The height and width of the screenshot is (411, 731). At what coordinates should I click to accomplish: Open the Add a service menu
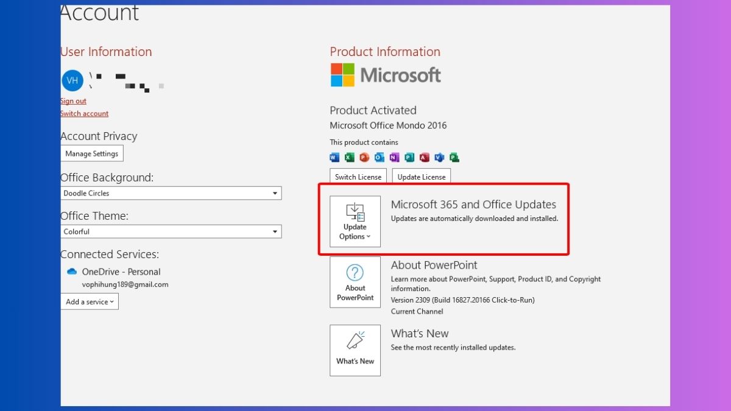90,301
